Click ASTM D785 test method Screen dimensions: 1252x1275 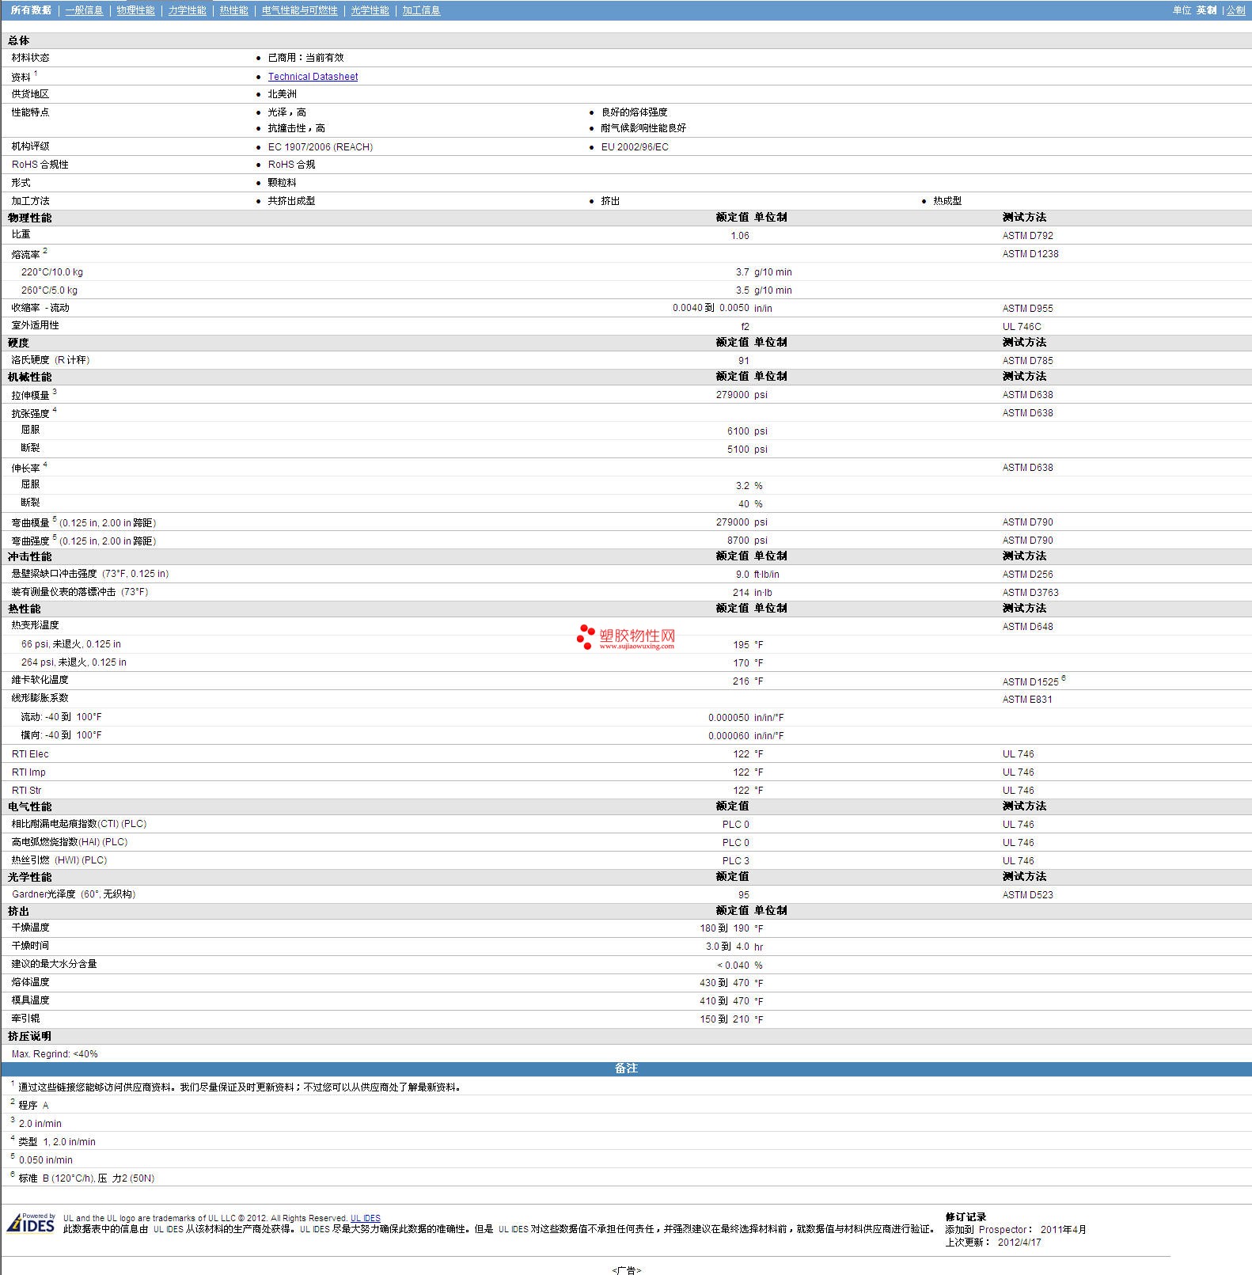click(x=1027, y=361)
